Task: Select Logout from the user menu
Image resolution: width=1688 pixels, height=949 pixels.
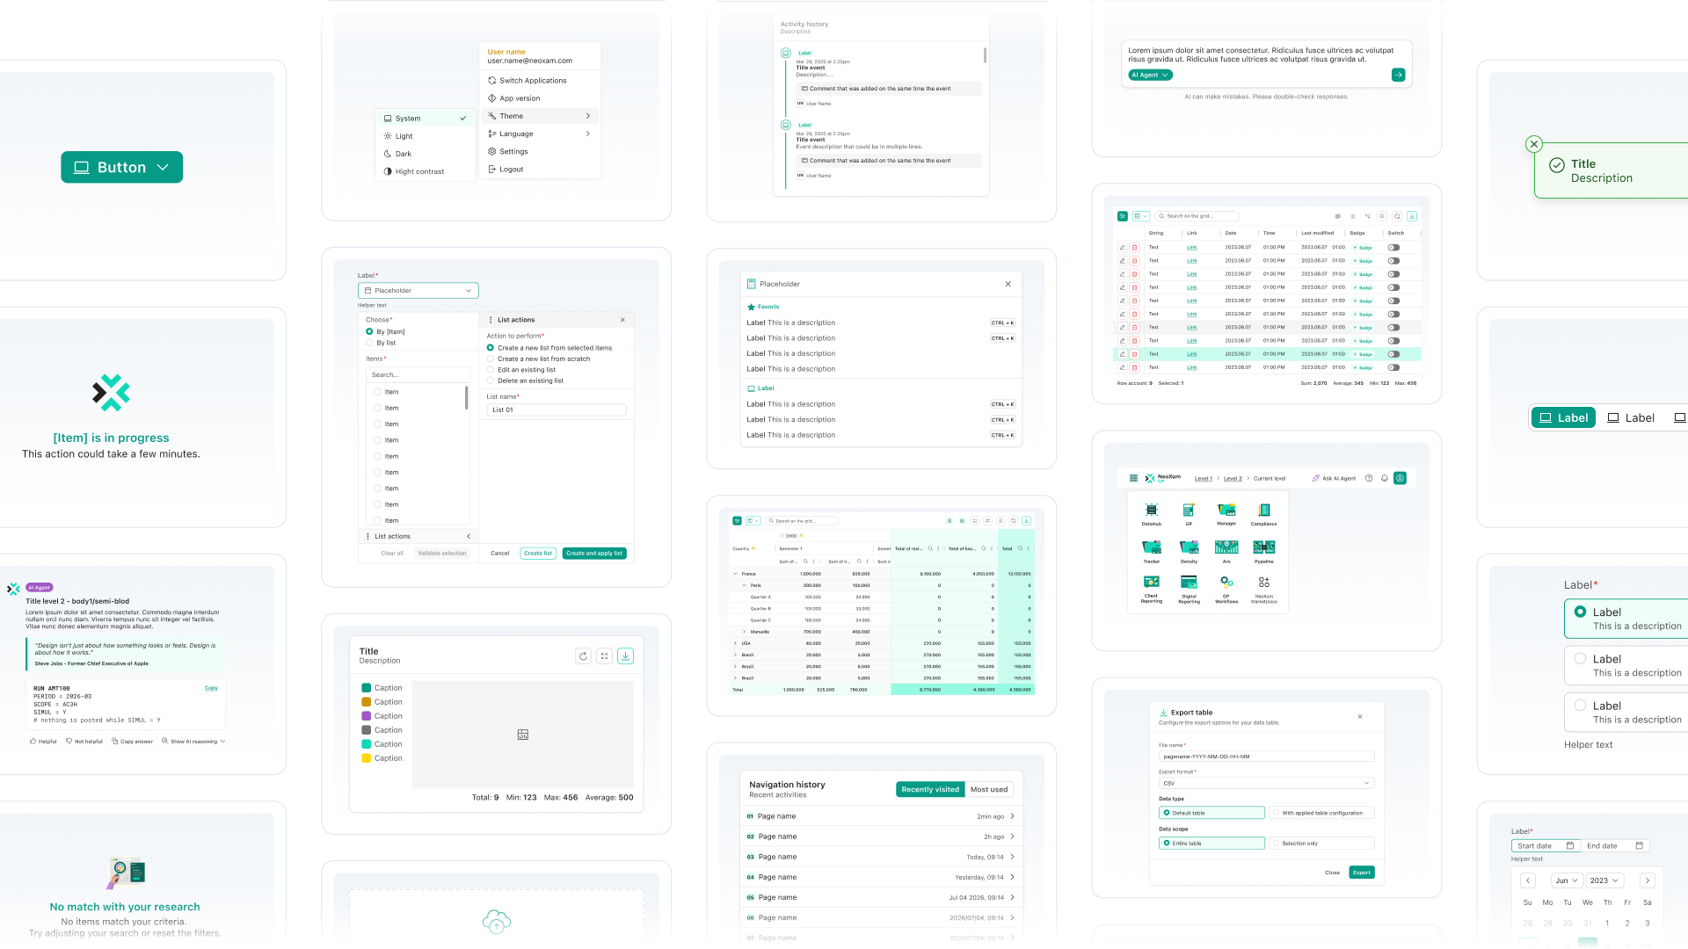Action: tap(540, 170)
